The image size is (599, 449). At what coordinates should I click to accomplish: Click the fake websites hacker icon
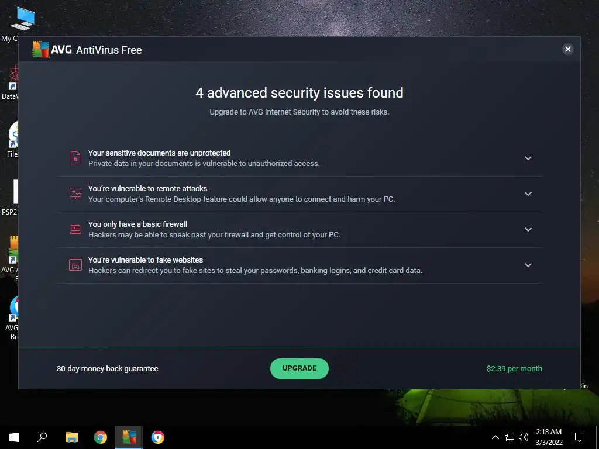pos(75,265)
